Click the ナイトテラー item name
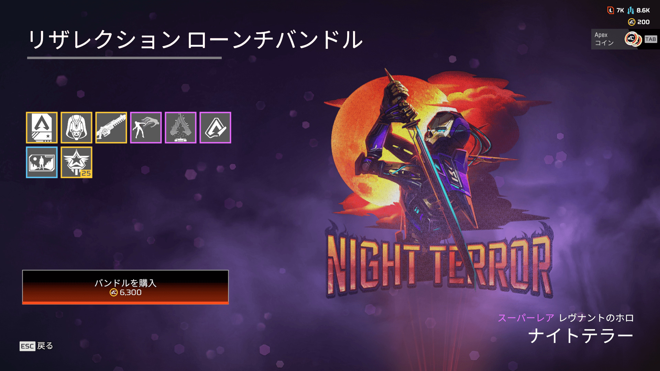This screenshot has height=371, width=660. coord(581,336)
